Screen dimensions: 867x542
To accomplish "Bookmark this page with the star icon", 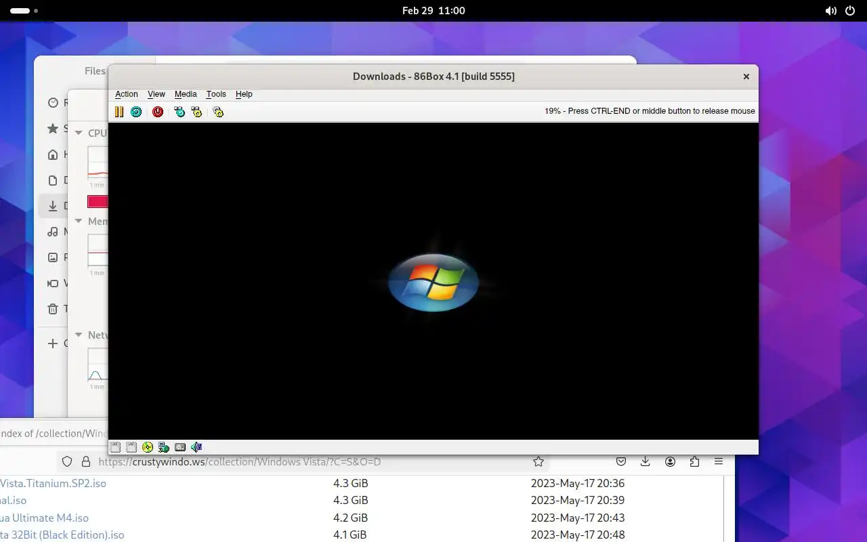I will point(538,461).
